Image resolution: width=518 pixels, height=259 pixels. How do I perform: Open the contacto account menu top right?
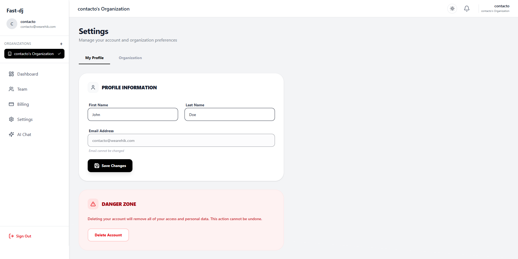496,8
